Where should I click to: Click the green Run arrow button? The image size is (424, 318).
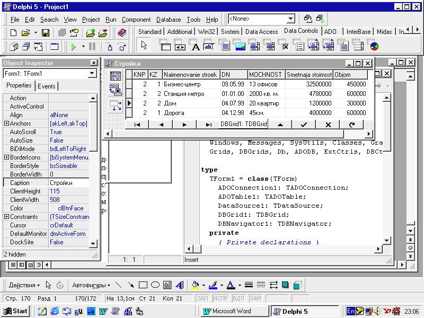click(x=73, y=47)
